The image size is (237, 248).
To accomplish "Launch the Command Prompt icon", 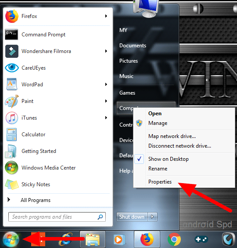I will (x=11, y=34).
